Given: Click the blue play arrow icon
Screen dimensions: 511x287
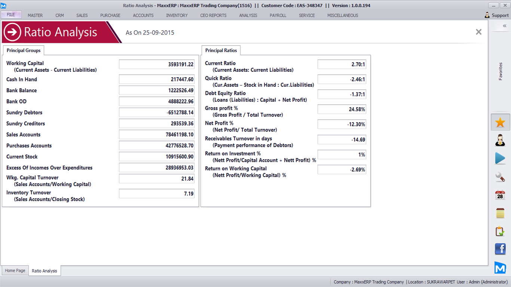Looking at the screenshot, I should 500,158.
